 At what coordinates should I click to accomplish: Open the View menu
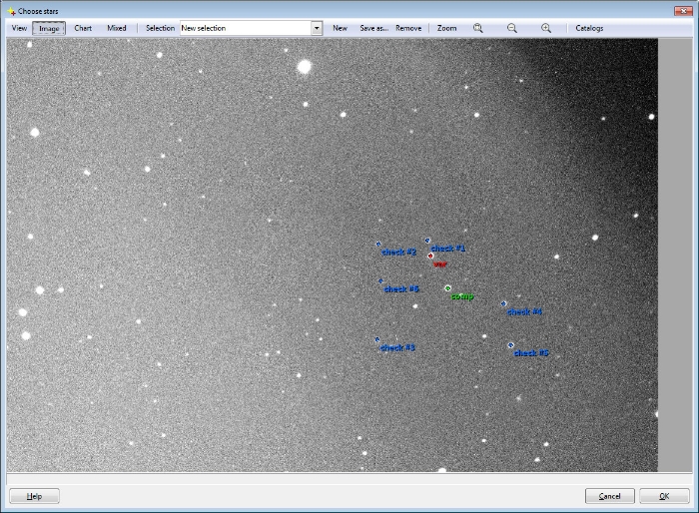19,28
